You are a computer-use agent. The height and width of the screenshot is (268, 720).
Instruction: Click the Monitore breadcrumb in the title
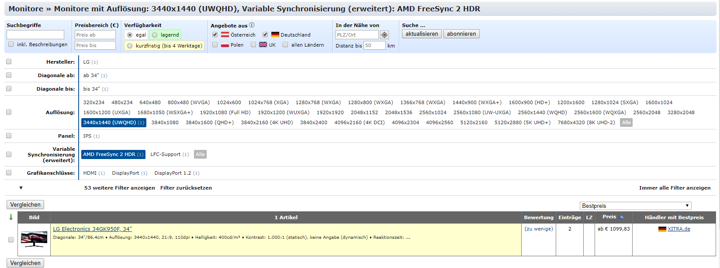(26, 9)
